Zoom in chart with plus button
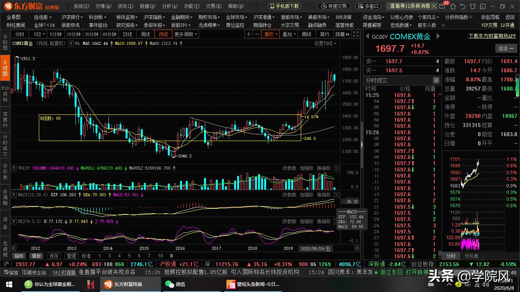The height and width of the screenshot is (292, 520). [249, 34]
